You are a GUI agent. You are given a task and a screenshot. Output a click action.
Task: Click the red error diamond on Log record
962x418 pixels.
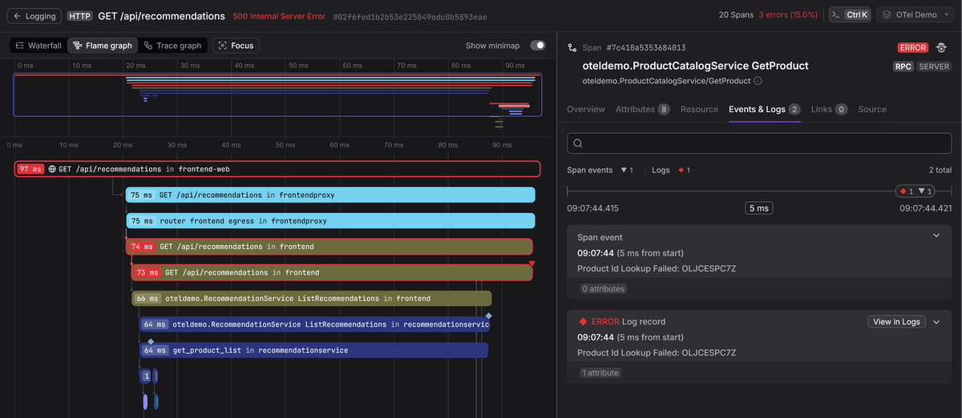pyautogui.click(x=583, y=322)
